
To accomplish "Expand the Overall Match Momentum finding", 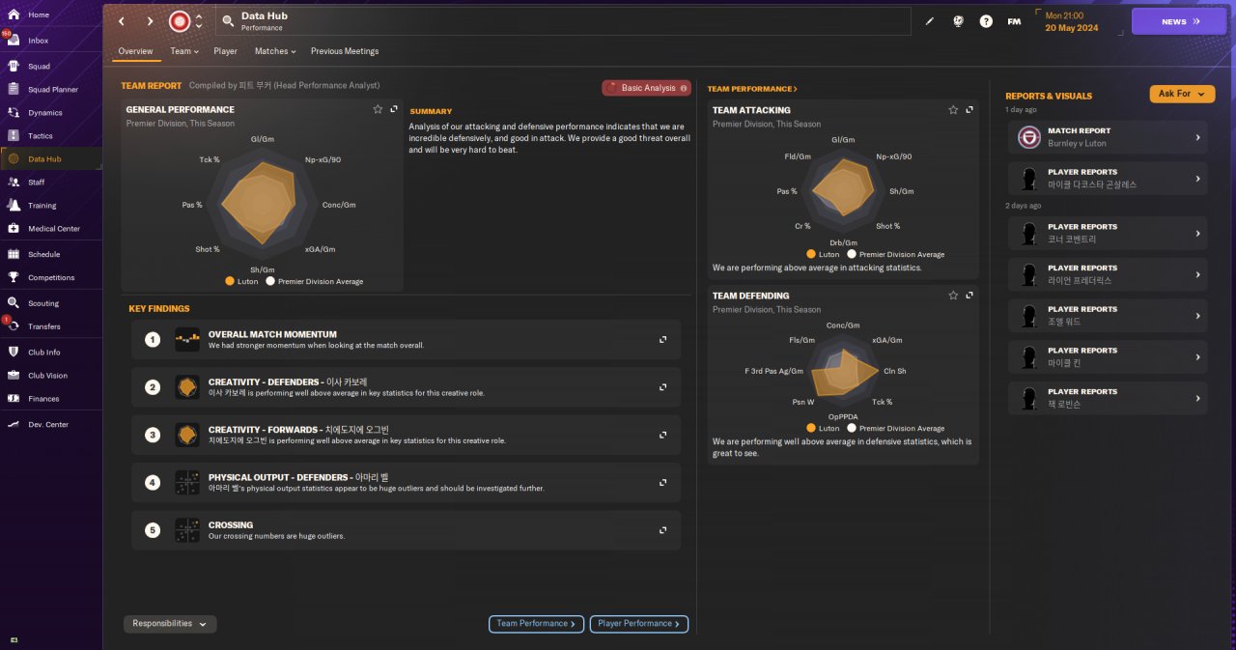I will point(662,339).
